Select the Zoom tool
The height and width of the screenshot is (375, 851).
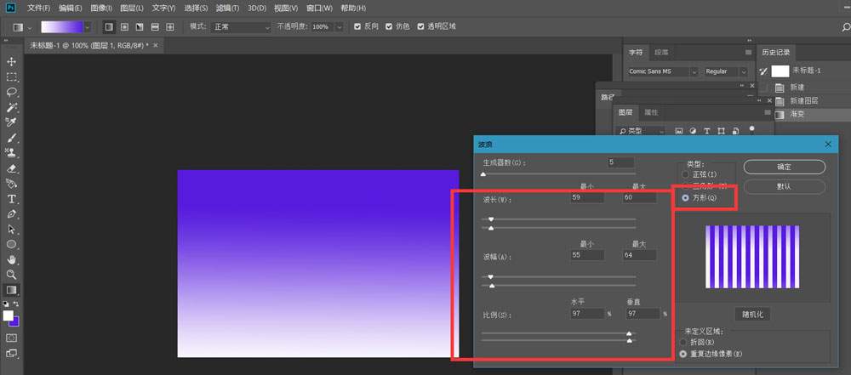(x=12, y=275)
